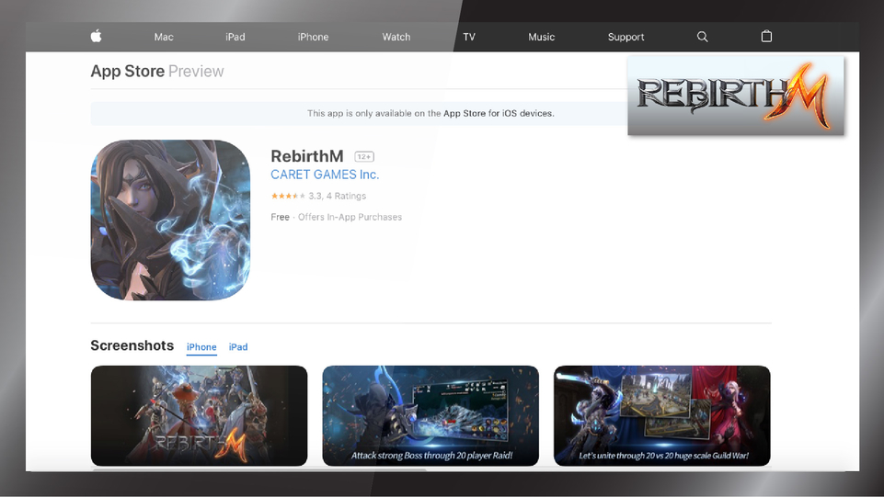884x497 pixels.
Task: Click the 'Preview' heading text
Action: (196, 72)
